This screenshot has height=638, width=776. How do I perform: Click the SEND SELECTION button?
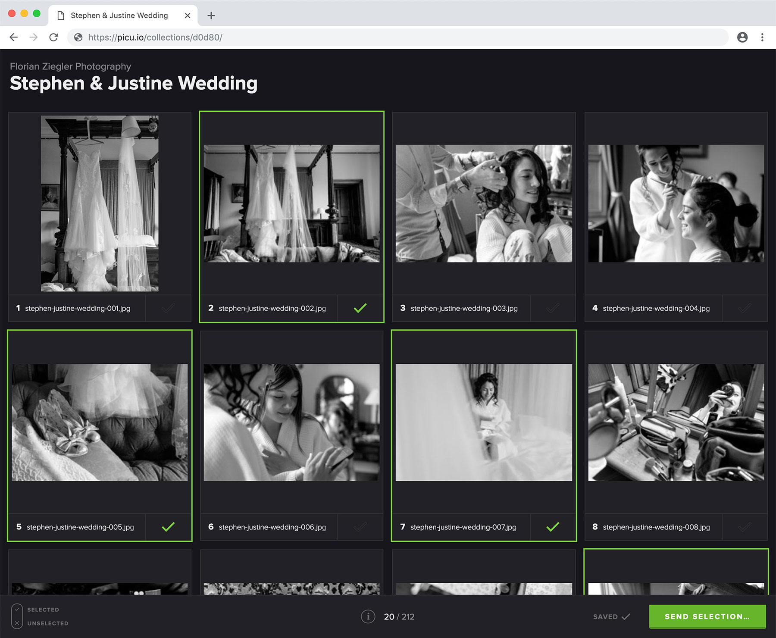(x=707, y=616)
